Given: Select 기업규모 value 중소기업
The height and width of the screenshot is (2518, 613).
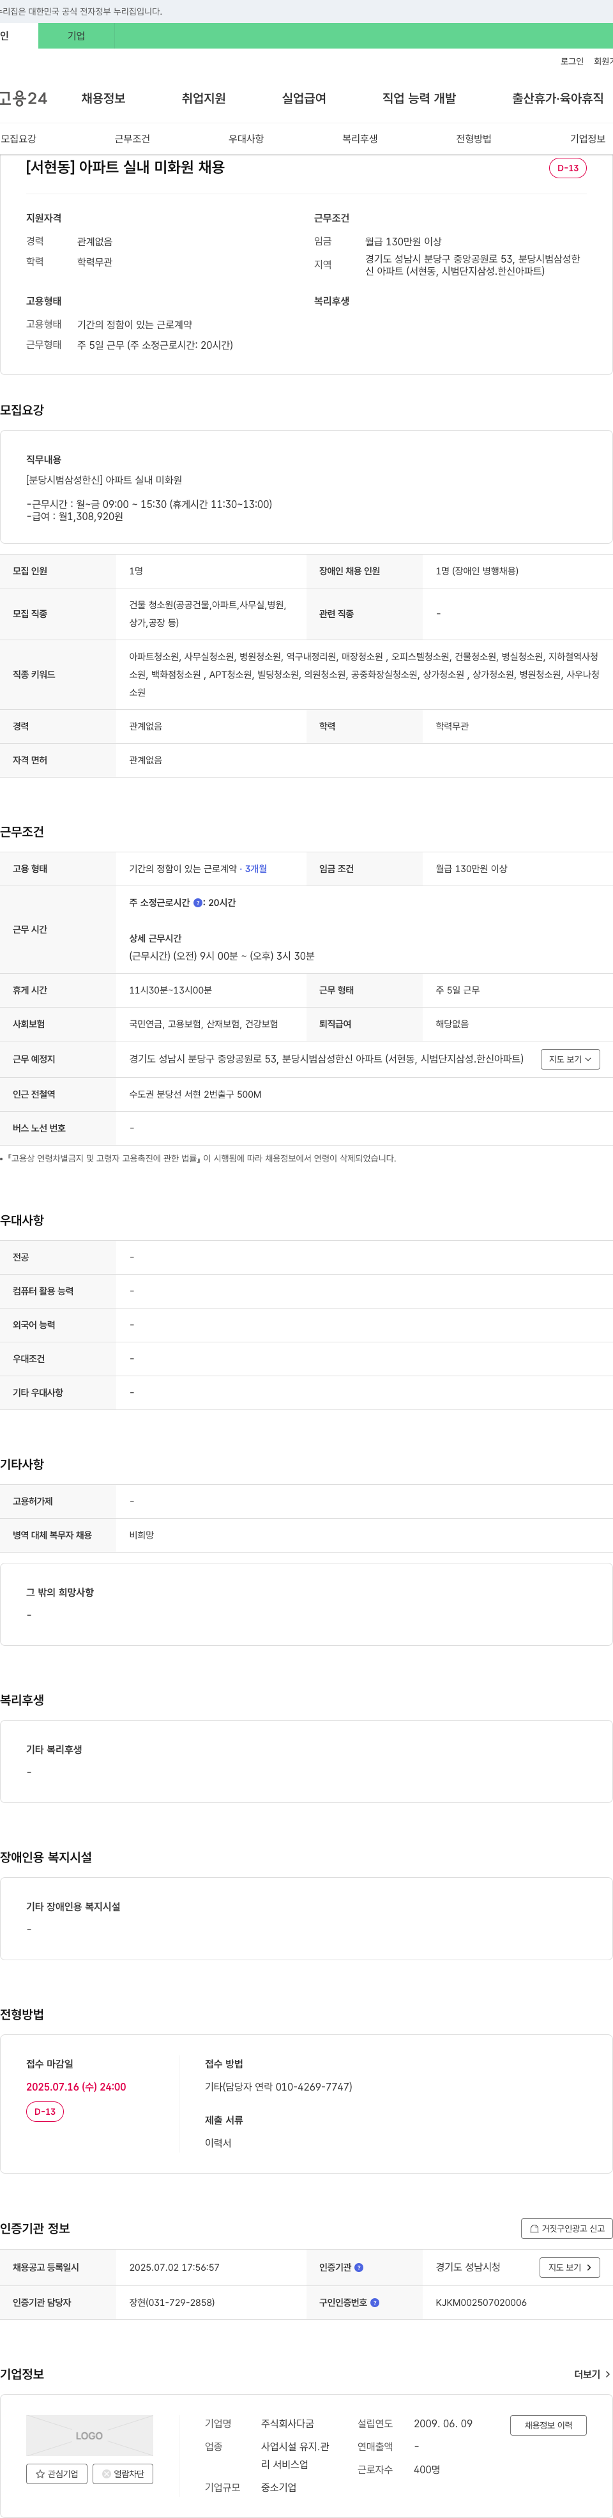Looking at the screenshot, I should (x=278, y=2488).
